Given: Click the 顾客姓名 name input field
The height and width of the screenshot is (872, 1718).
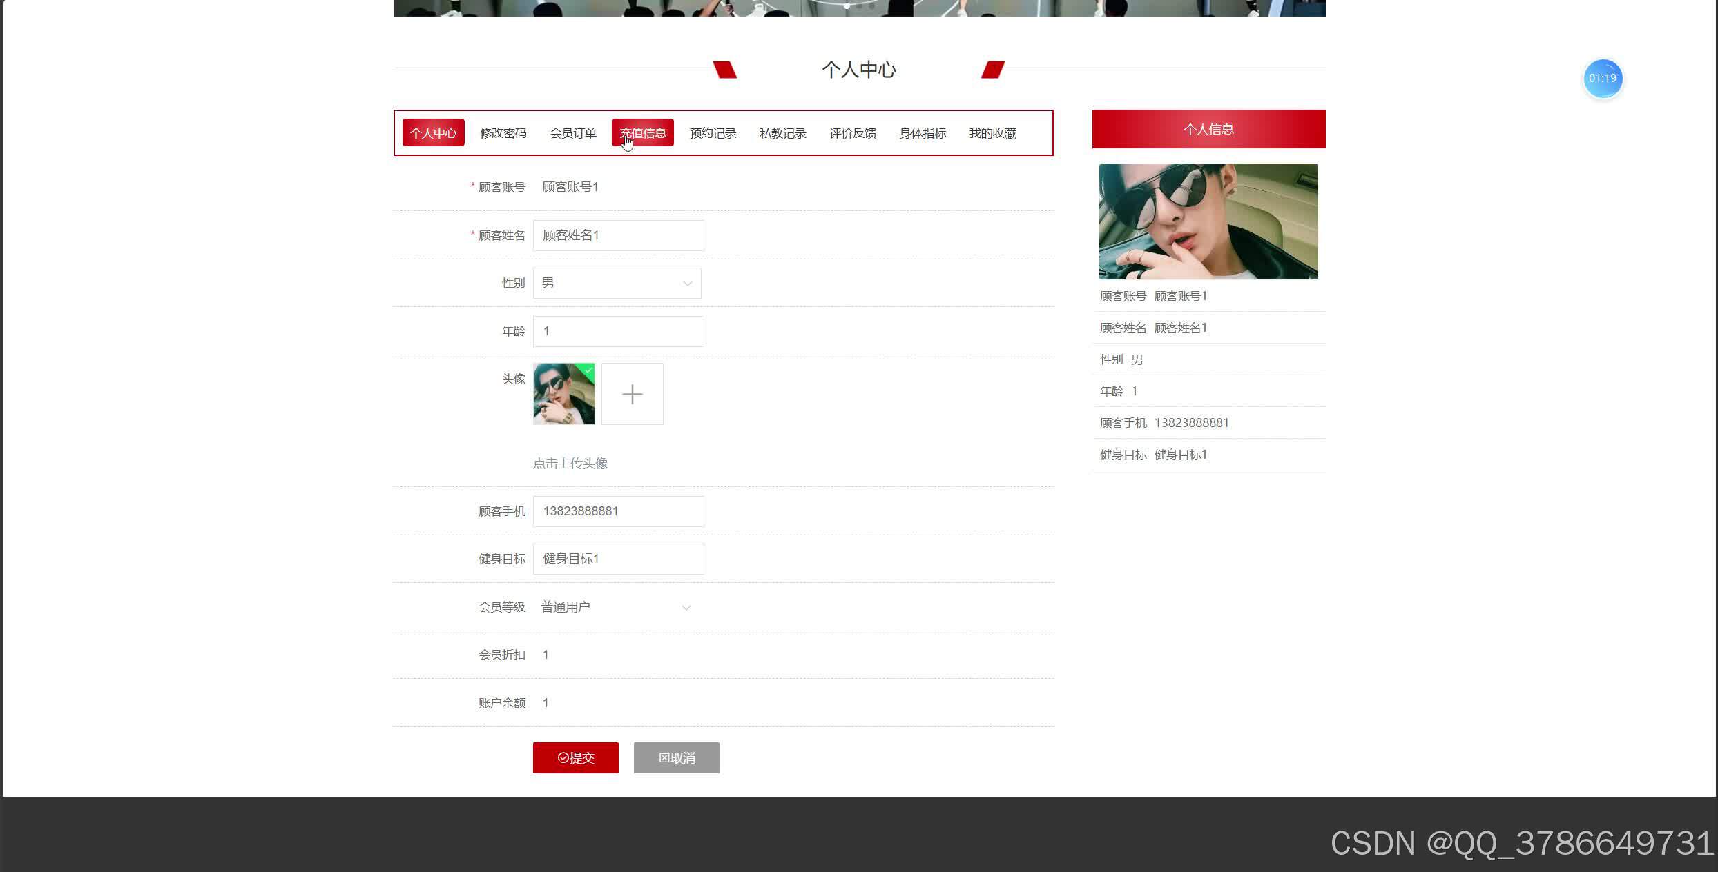Looking at the screenshot, I should [x=618, y=235].
